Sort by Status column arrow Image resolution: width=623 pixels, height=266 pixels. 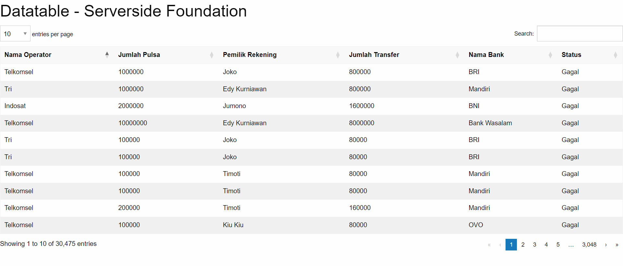click(x=616, y=55)
